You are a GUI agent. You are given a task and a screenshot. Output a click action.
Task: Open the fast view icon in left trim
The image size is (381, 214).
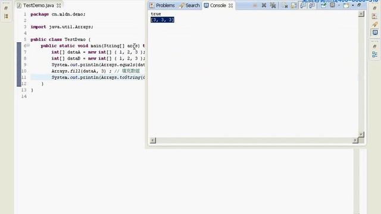pos(6,16)
